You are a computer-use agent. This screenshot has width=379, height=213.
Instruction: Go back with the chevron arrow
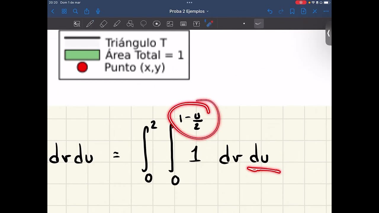point(53,11)
